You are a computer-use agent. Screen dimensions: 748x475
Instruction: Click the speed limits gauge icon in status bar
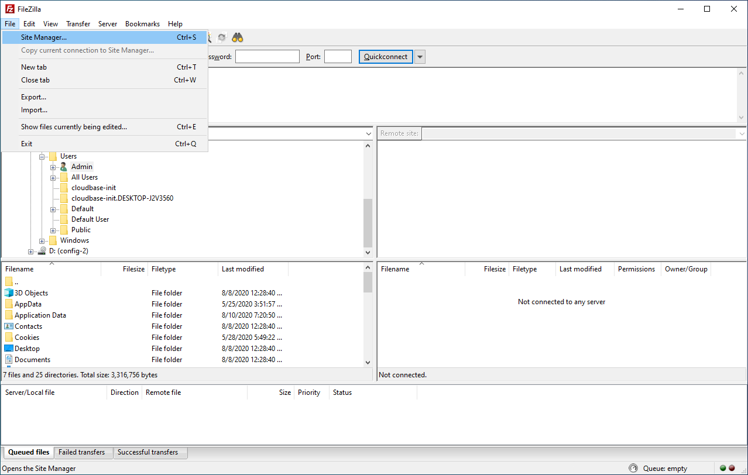click(x=633, y=468)
